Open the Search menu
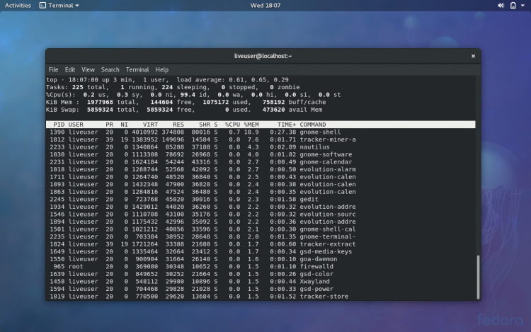The width and height of the screenshot is (531, 332). coord(110,70)
